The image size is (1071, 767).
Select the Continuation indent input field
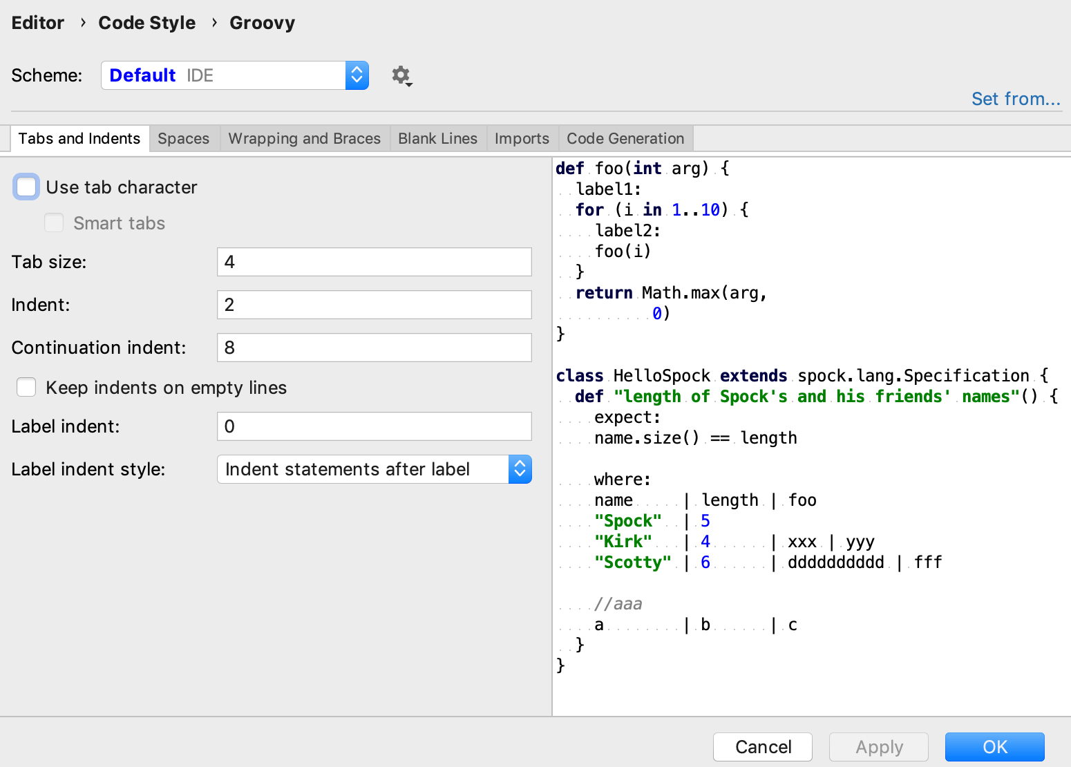(x=374, y=348)
